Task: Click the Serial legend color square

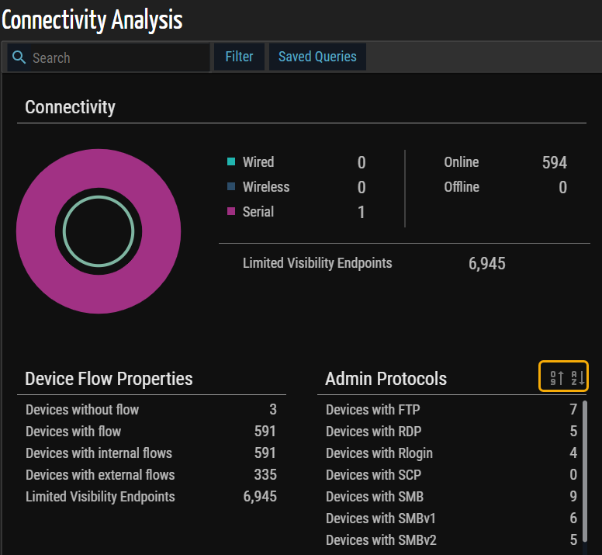Action: (231, 212)
